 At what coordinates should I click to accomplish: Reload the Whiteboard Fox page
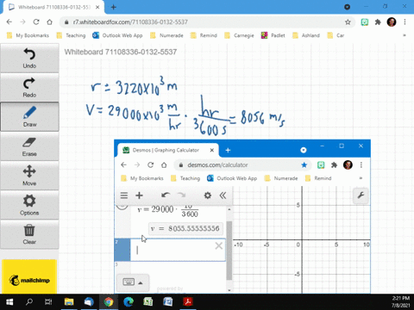[x=36, y=22]
